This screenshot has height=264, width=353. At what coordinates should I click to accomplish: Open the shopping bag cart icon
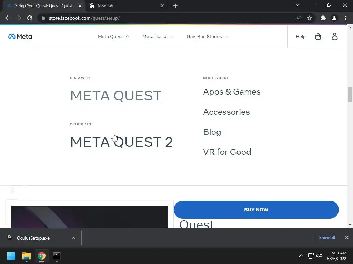pos(318,36)
